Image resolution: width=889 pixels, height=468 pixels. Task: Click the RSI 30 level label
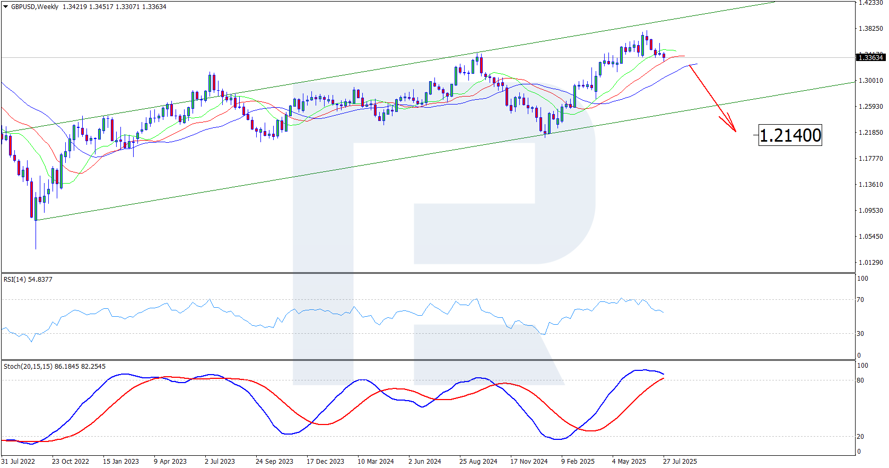click(x=860, y=334)
